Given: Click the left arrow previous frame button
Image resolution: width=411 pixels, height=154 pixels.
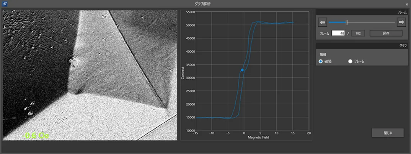Looking at the screenshot, I should pos(322,23).
